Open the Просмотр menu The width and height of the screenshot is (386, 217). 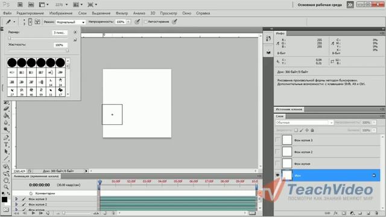coord(168,13)
